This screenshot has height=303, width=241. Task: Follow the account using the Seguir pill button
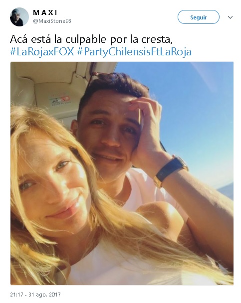tap(198, 17)
